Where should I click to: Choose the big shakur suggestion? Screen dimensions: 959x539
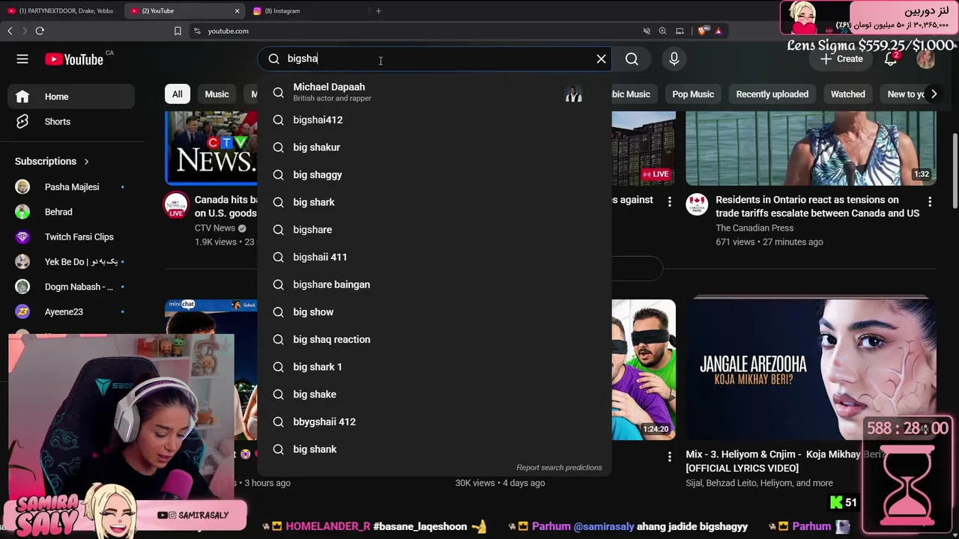(435, 147)
